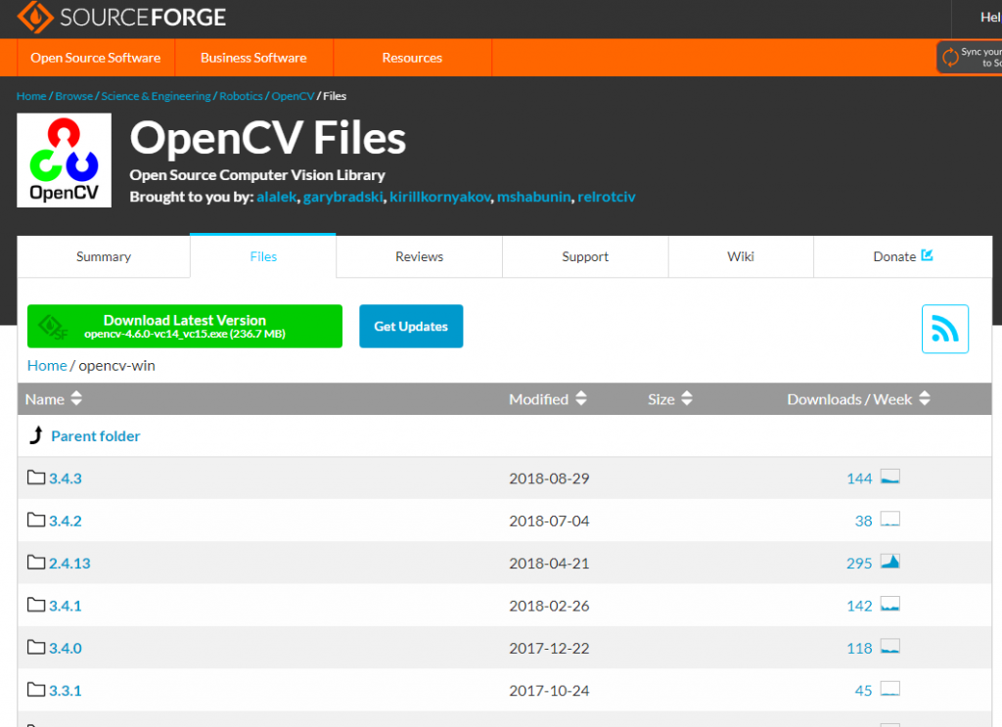Go to Home in files path
The image size is (1002, 727).
47,365
